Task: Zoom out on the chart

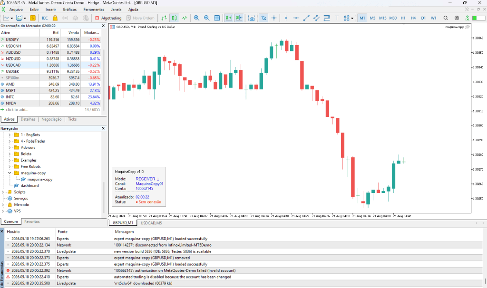Action: (x=206, y=18)
